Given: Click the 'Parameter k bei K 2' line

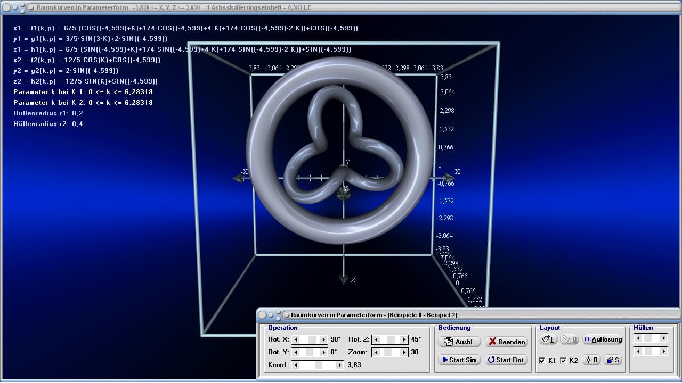Looking at the screenshot, I should (83, 103).
